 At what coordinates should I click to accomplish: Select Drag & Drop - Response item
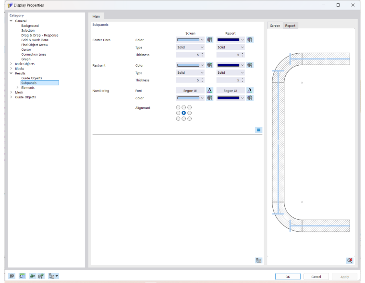pyautogui.click(x=39, y=35)
